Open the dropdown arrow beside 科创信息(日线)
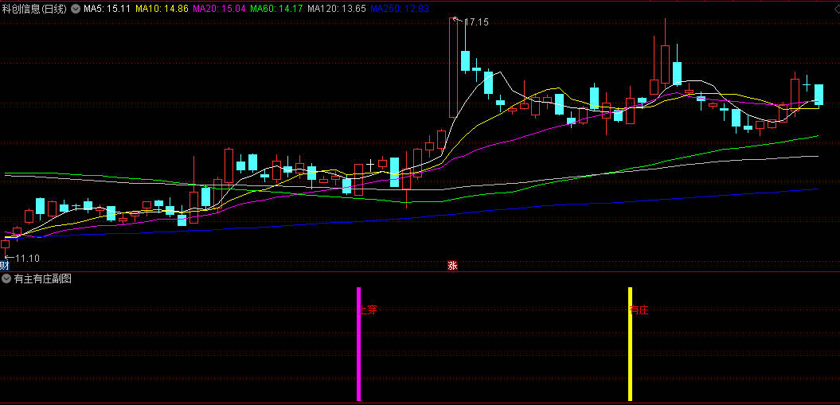Image resolution: width=840 pixels, height=405 pixels. [x=76, y=9]
